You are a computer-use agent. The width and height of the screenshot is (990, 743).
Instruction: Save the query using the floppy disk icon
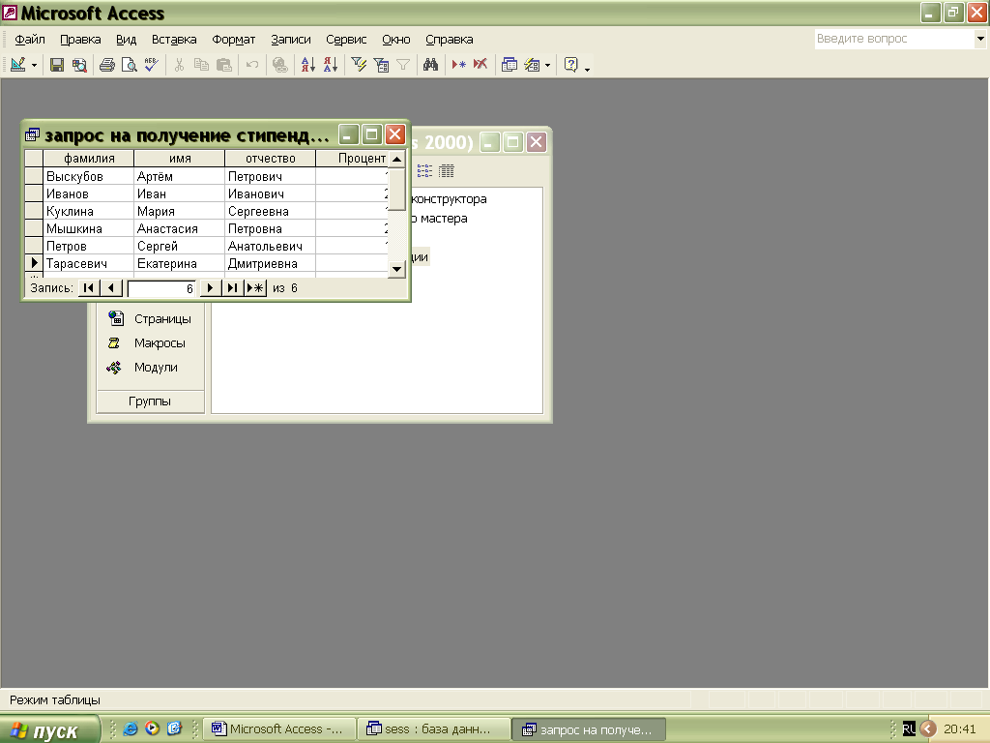coord(57,65)
